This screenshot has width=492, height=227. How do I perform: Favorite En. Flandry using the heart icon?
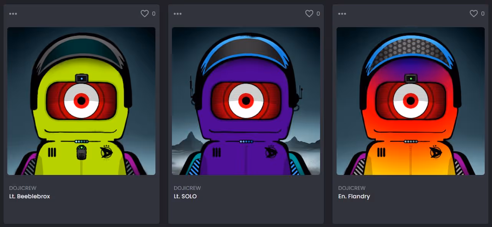[474, 14]
